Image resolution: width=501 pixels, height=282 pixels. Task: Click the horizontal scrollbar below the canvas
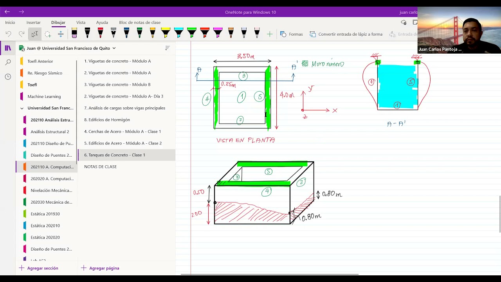point(270,274)
